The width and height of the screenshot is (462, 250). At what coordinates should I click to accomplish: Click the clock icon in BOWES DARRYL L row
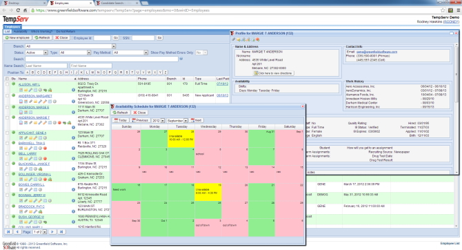pyautogui.click(x=40, y=189)
